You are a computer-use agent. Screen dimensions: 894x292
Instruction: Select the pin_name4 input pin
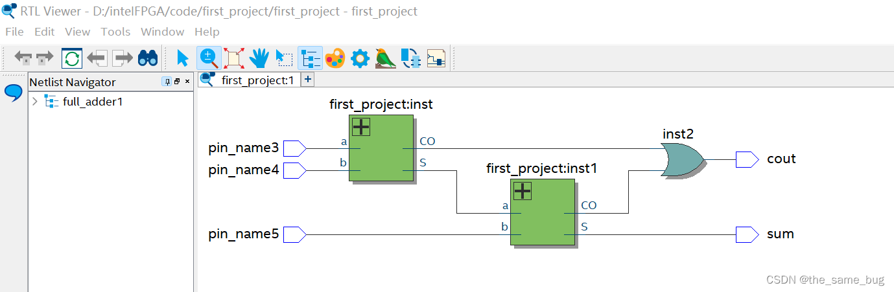pos(295,170)
